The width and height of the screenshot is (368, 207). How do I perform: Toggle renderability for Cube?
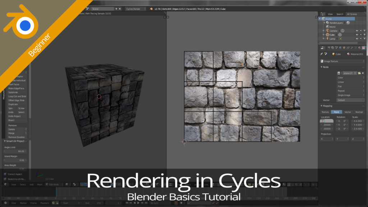pyautogui.click(x=364, y=35)
